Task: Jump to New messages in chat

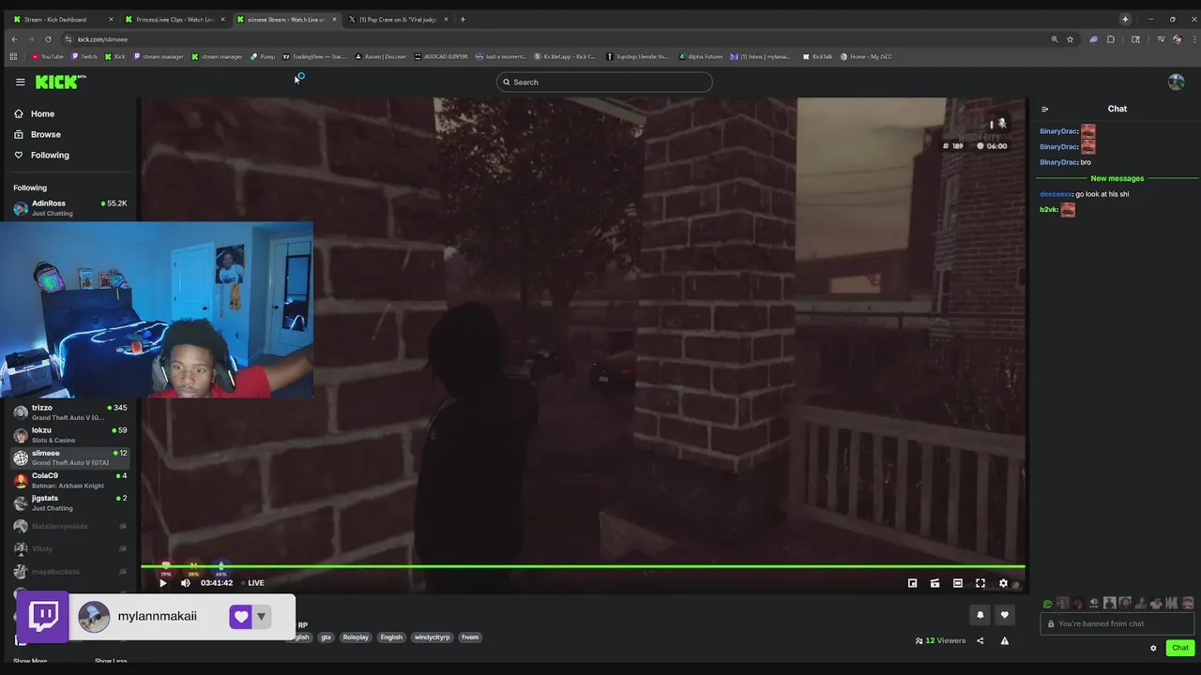Action: point(1117,178)
